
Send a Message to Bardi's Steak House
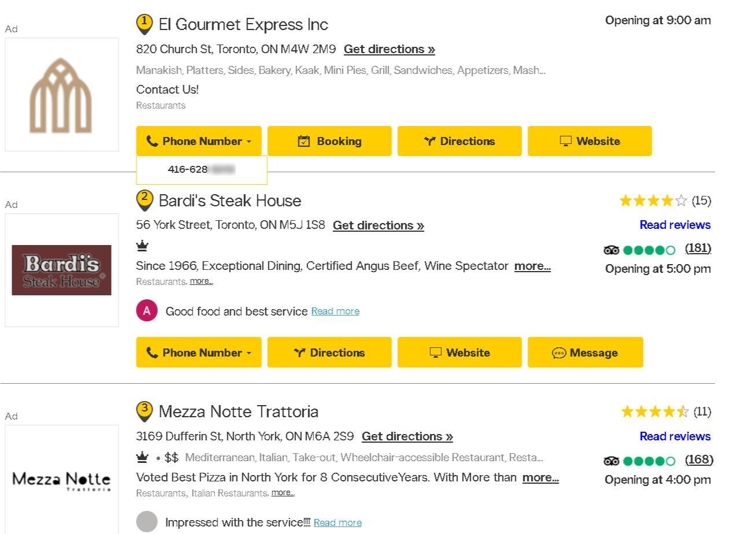click(585, 353)
